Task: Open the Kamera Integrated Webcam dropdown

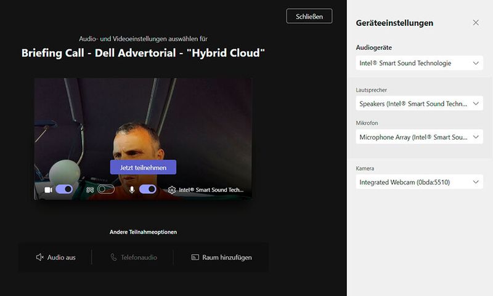Action: 419,182
